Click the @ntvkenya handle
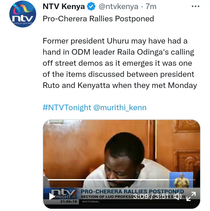 point(118,6)
